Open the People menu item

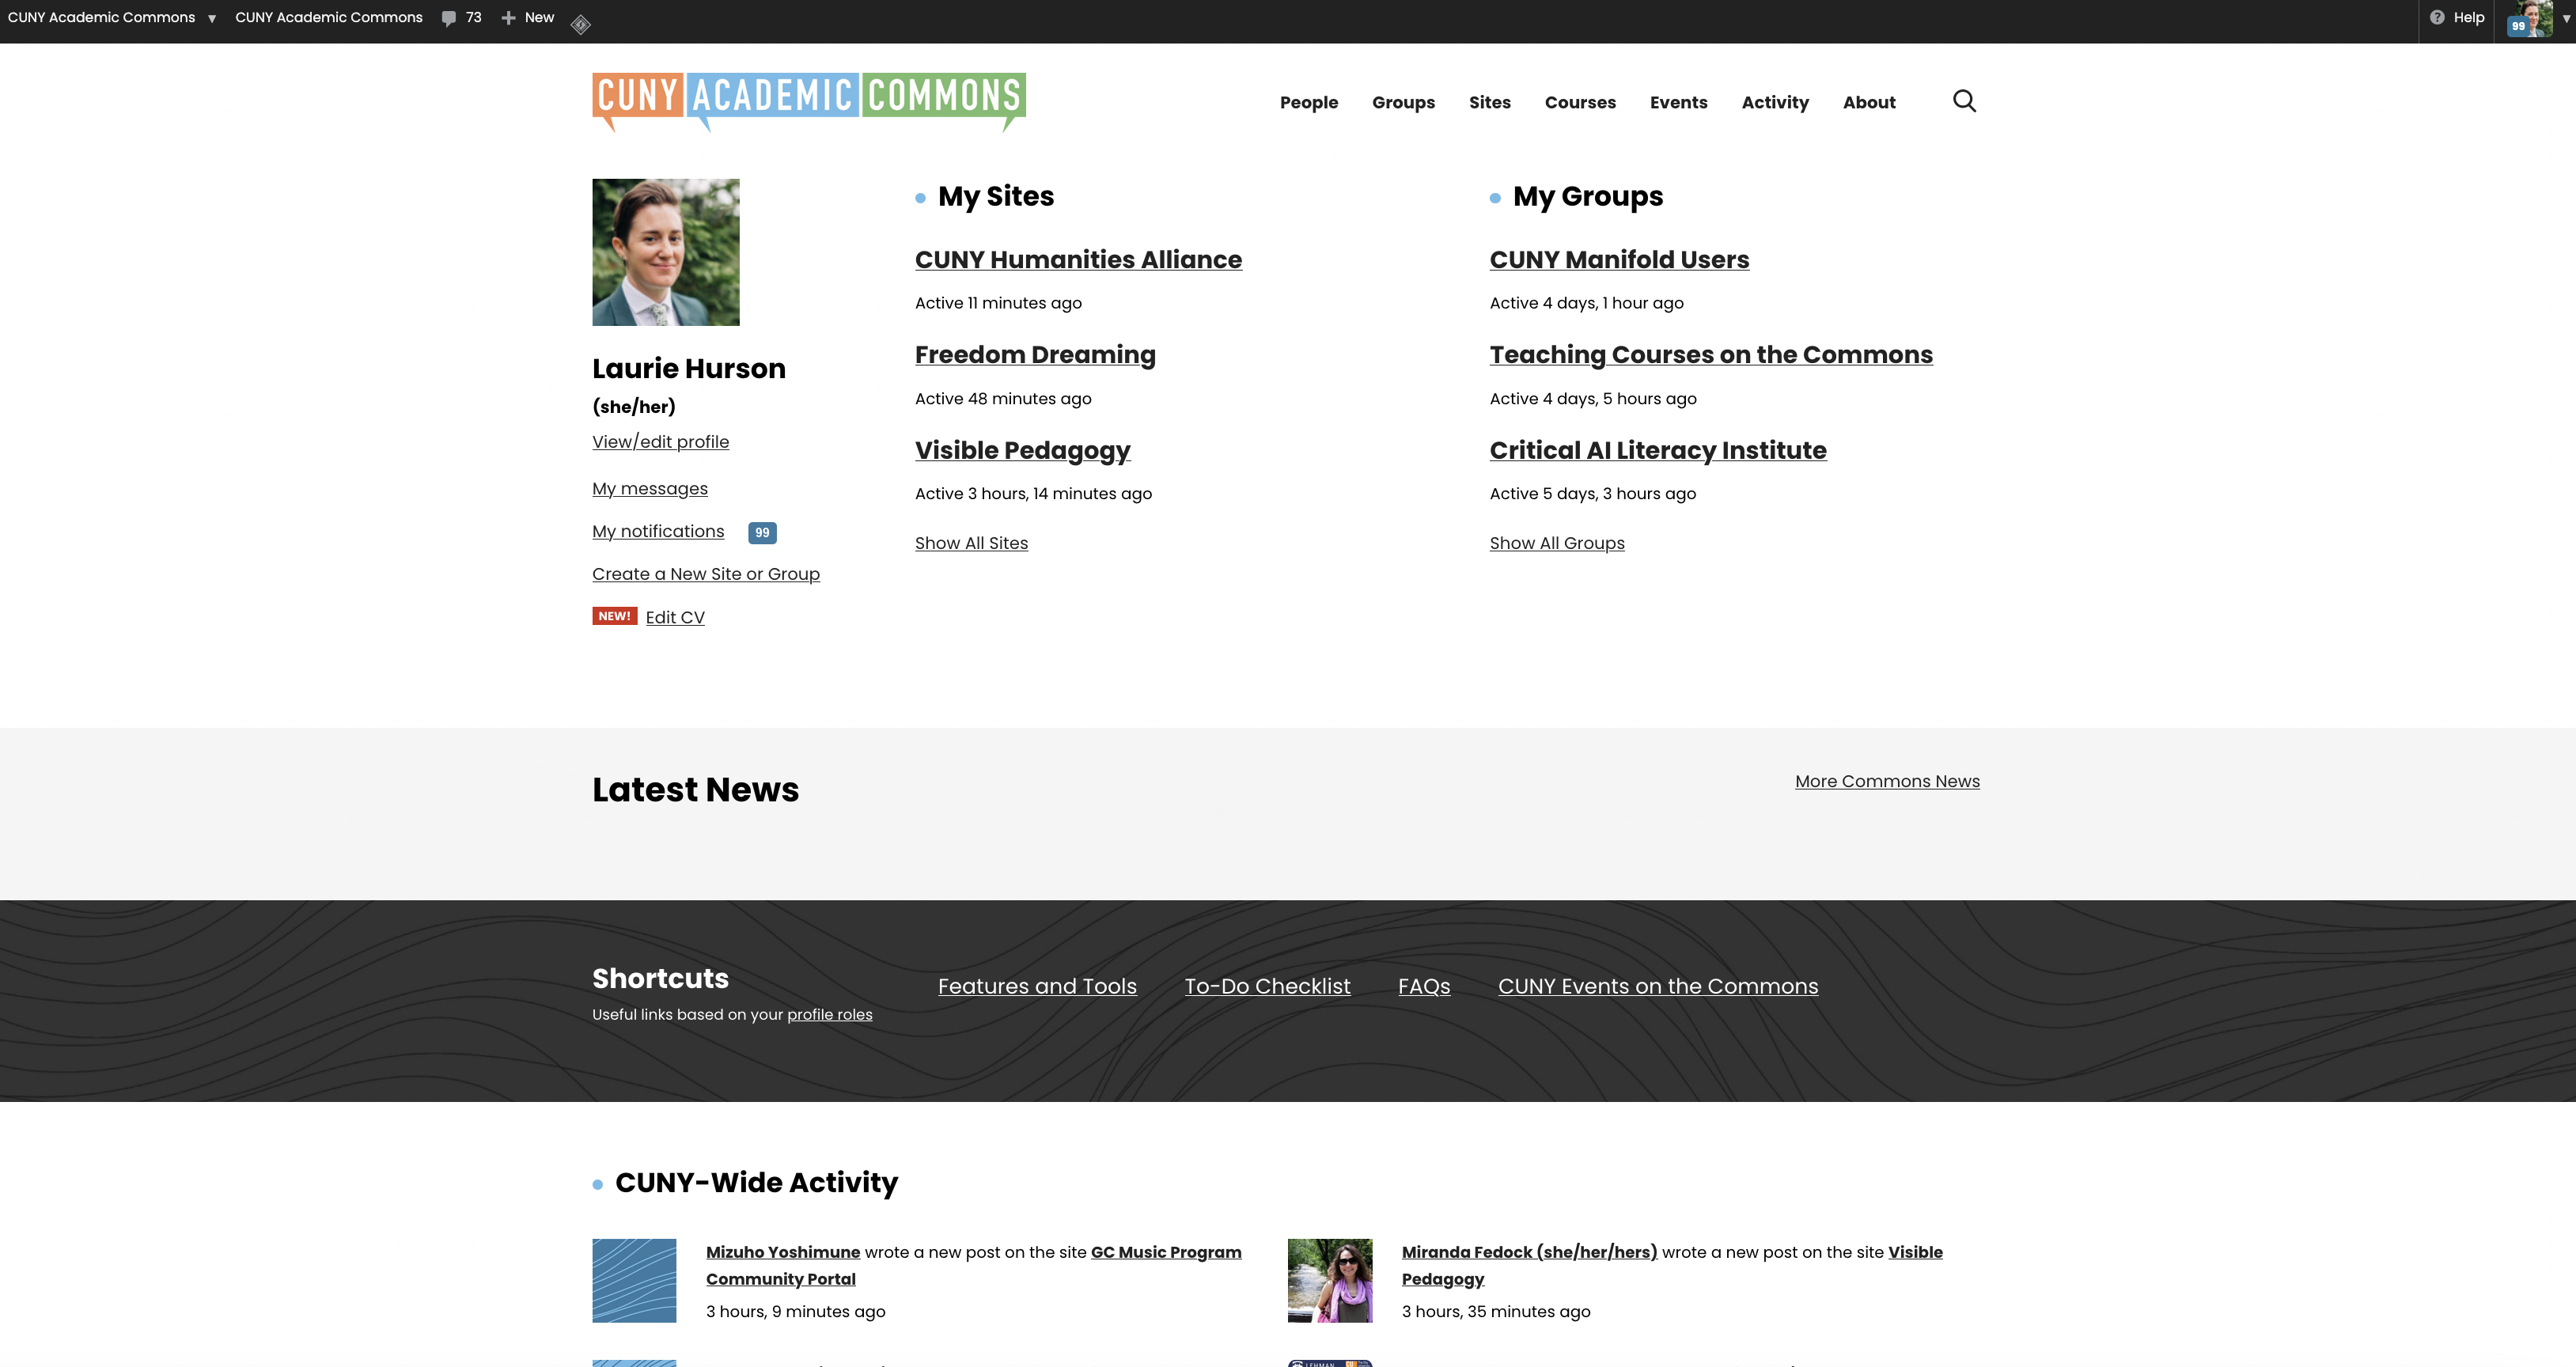(1309, 102)
